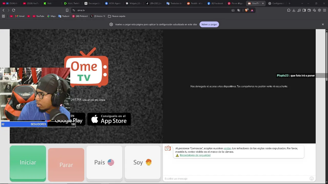This screenshot has width=328, height=184.
Task: Reload the current page
Action: pos(14,10)
